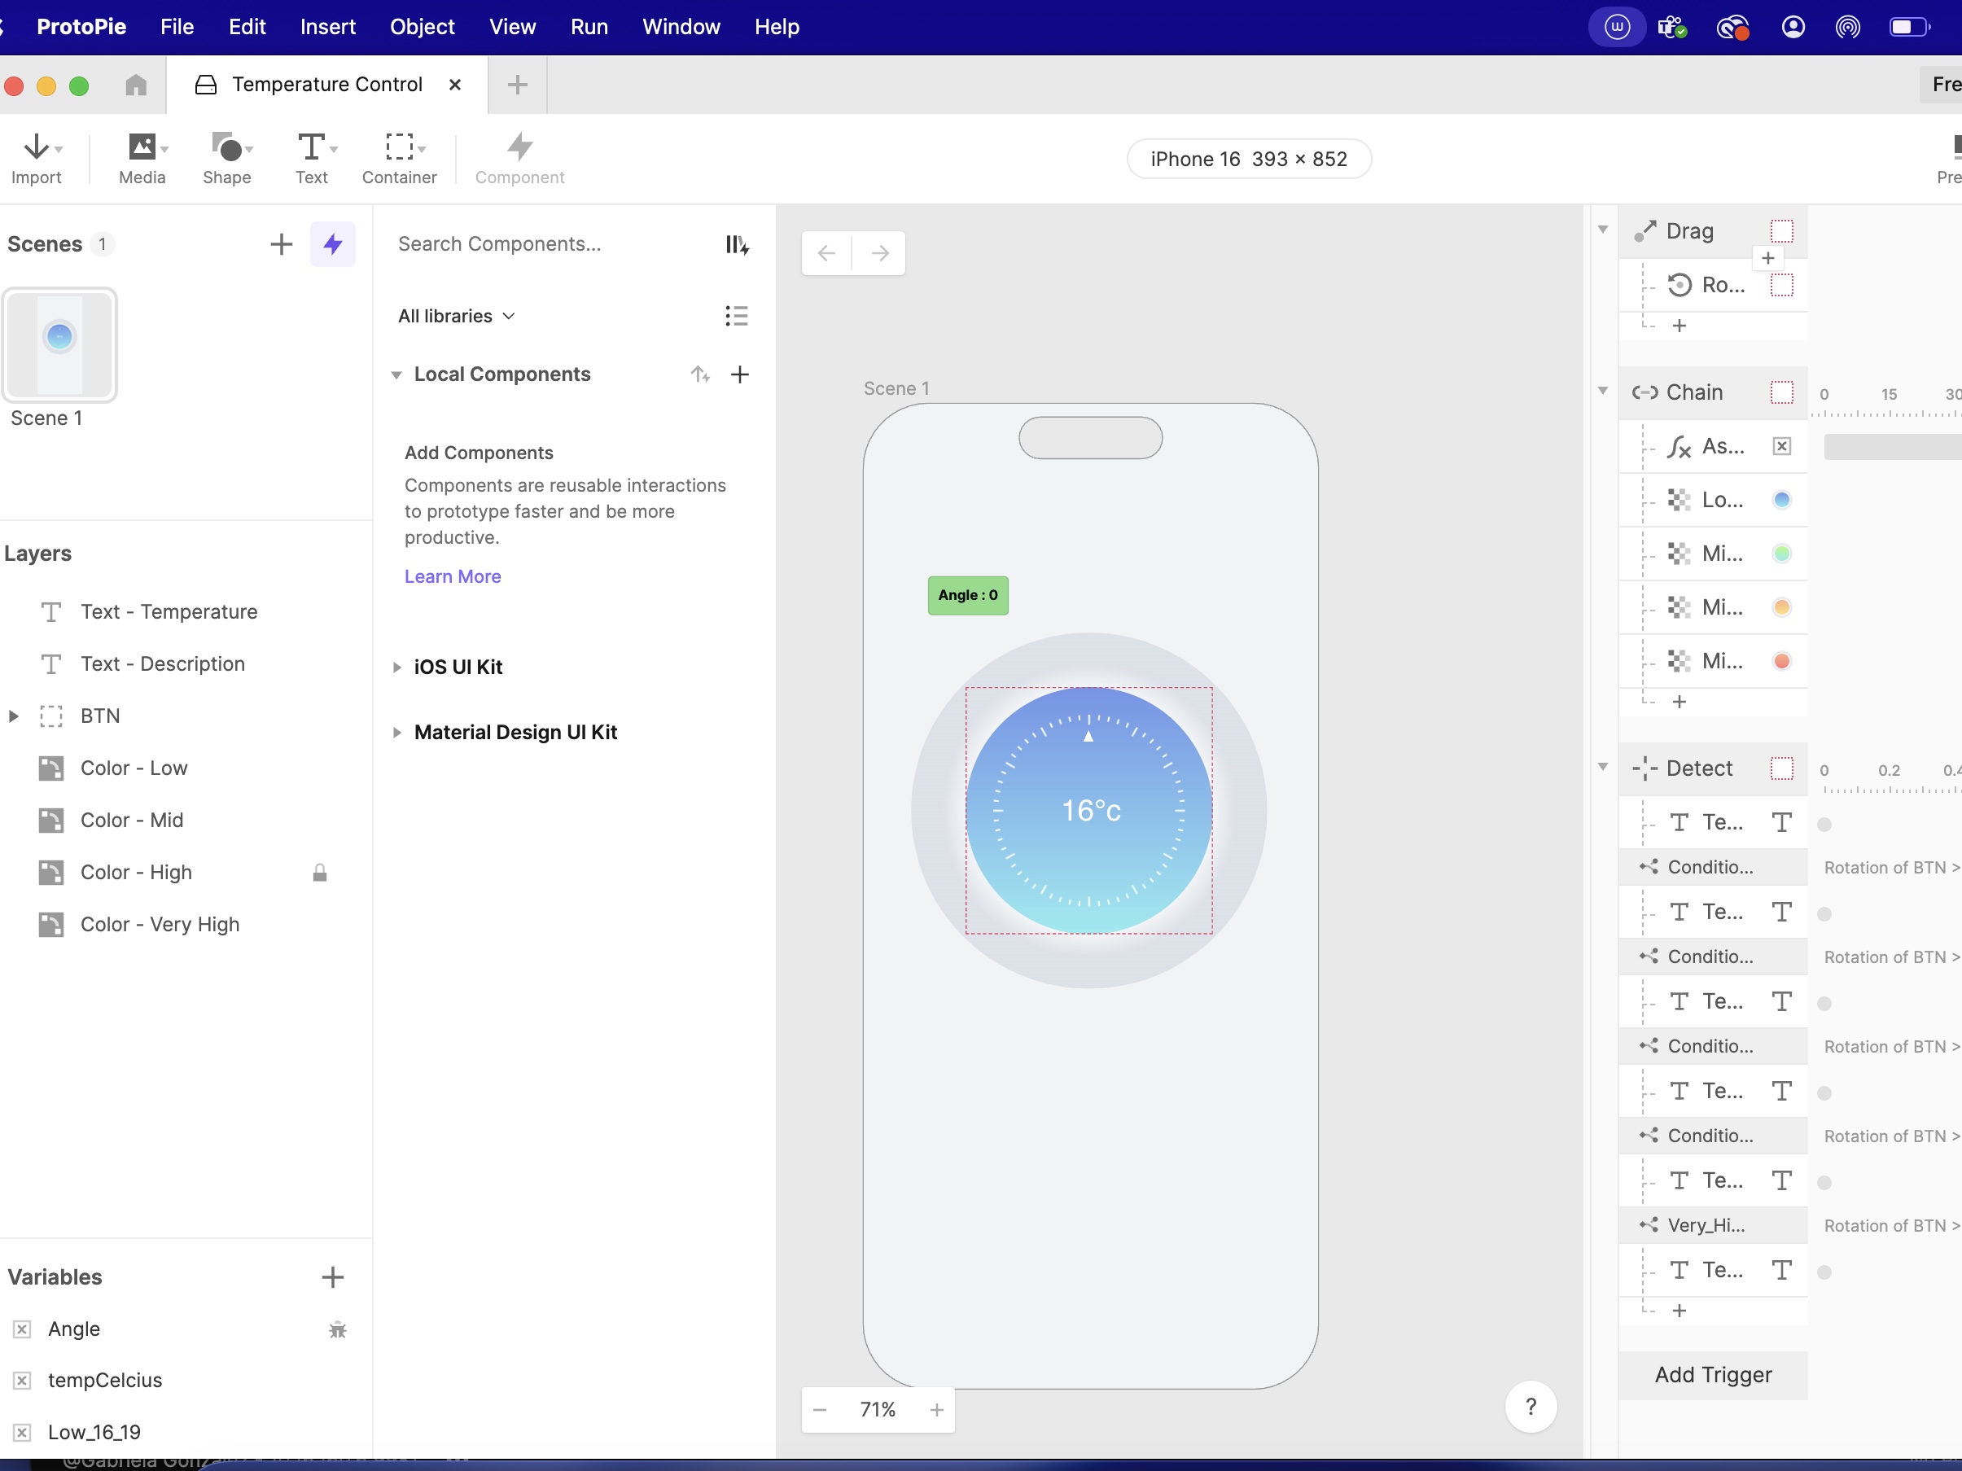The image size is (1962, 1471).
Task: Click the checkbox beside Low_16_19 variable
Action: [x=22, y=1431]
